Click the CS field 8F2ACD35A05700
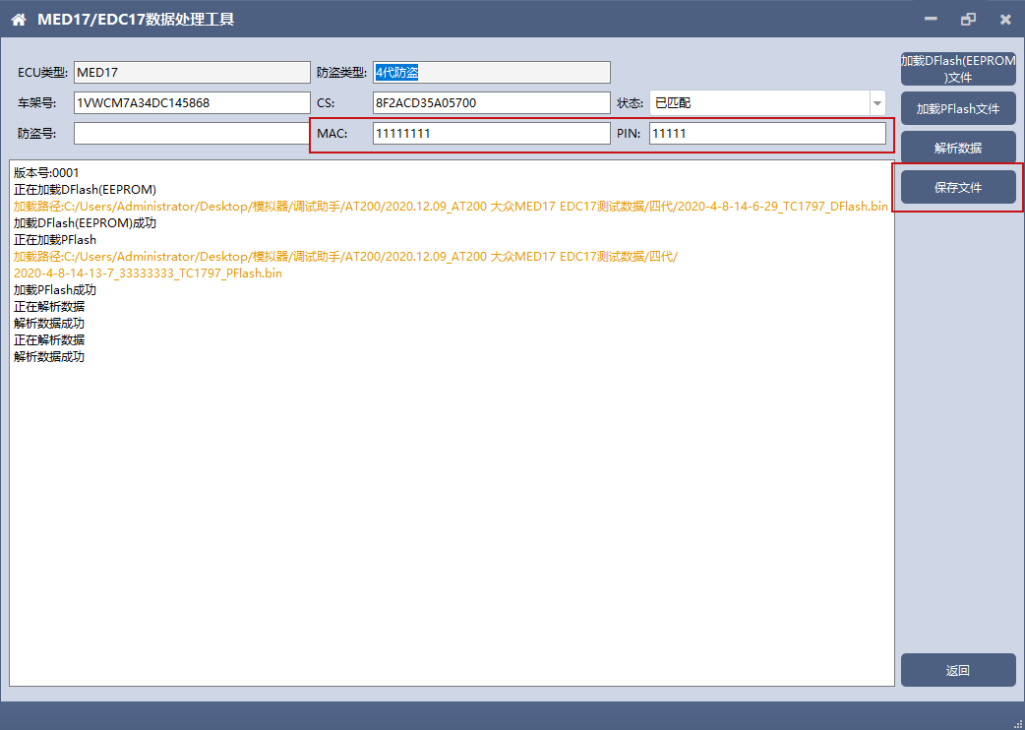The width and height of the screenshot is (1025, 730). pyautogui.click(x=492, y=103)
